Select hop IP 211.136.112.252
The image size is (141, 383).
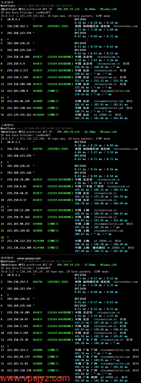click(19, 241)
